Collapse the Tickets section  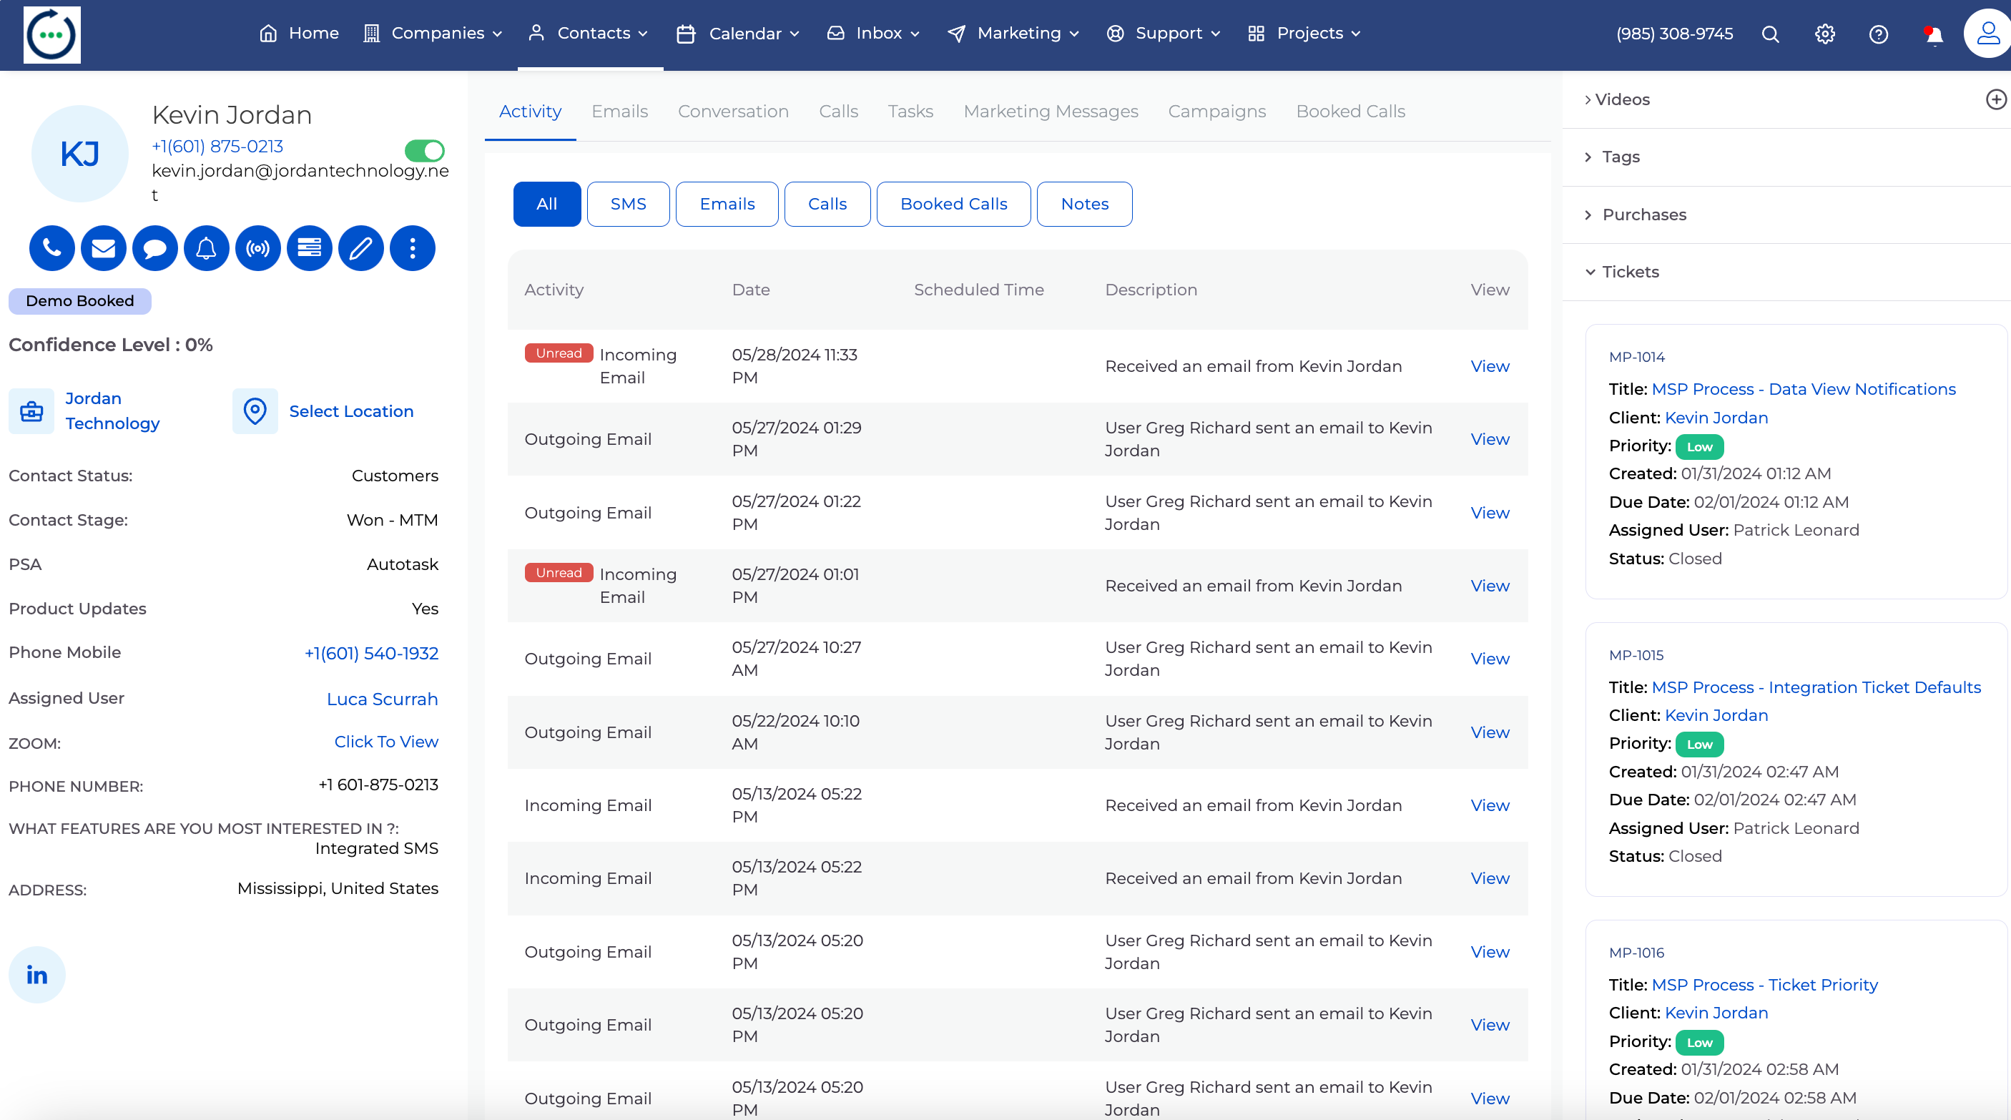pos(1622,272)
